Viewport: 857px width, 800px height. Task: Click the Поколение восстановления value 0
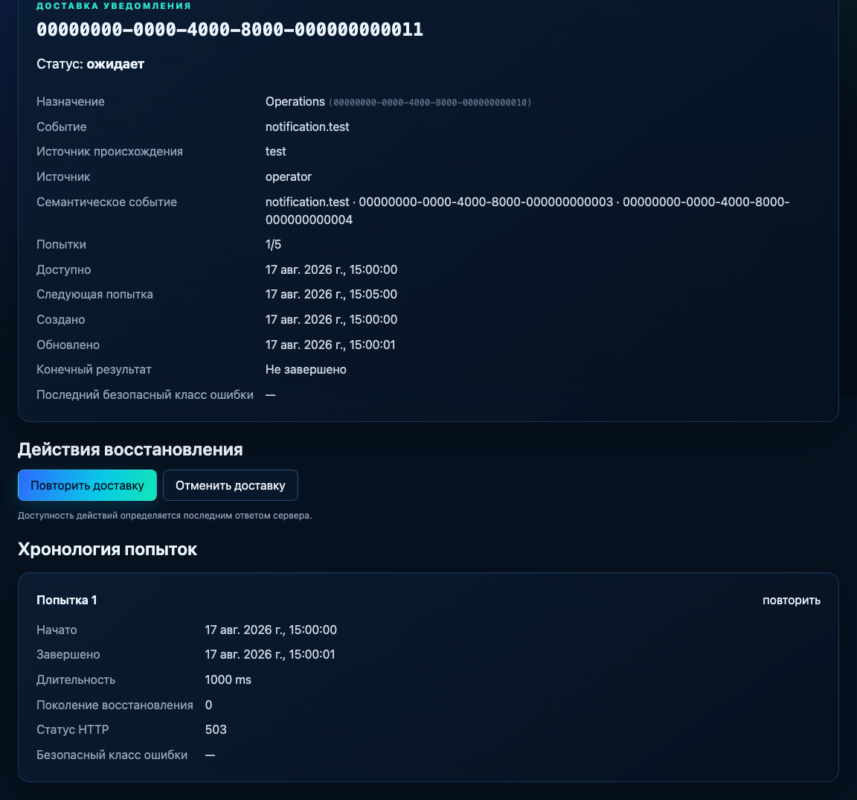coord(209,705)
